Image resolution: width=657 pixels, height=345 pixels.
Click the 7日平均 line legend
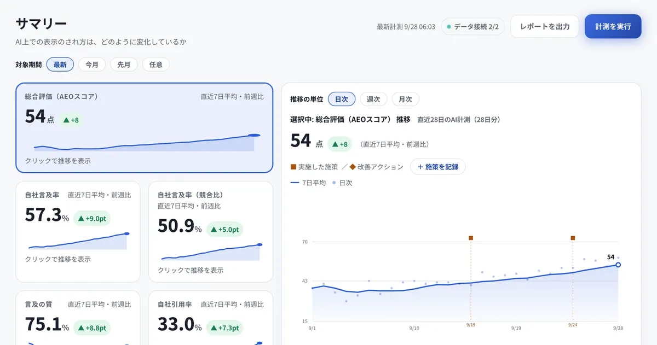tap(308, 183)
